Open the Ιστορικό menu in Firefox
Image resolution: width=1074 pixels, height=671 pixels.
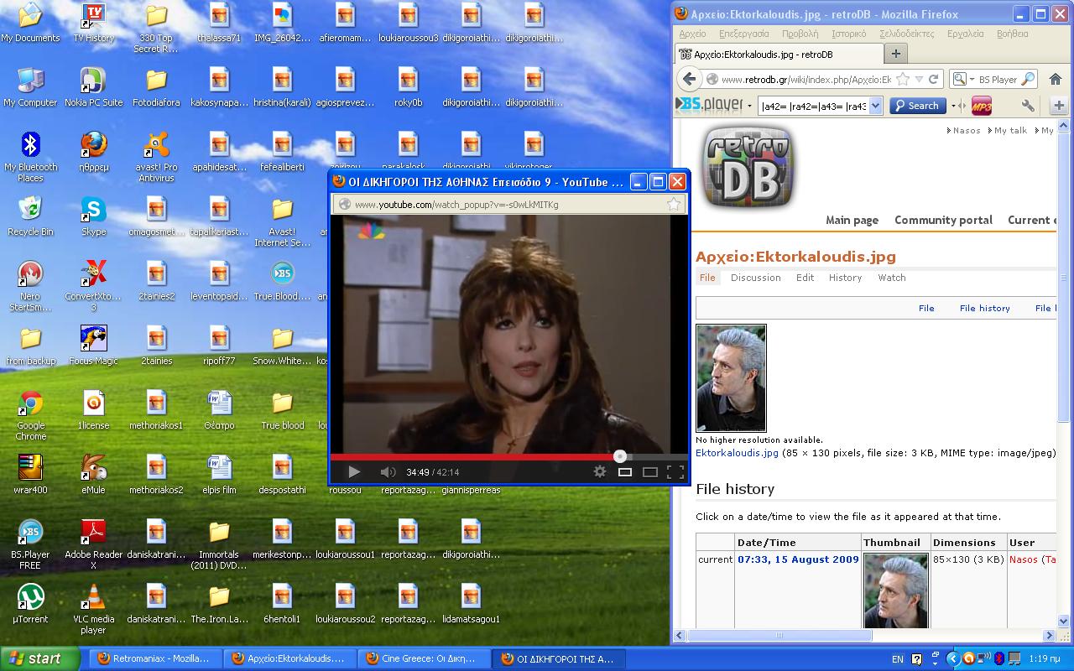pos(848,34)
